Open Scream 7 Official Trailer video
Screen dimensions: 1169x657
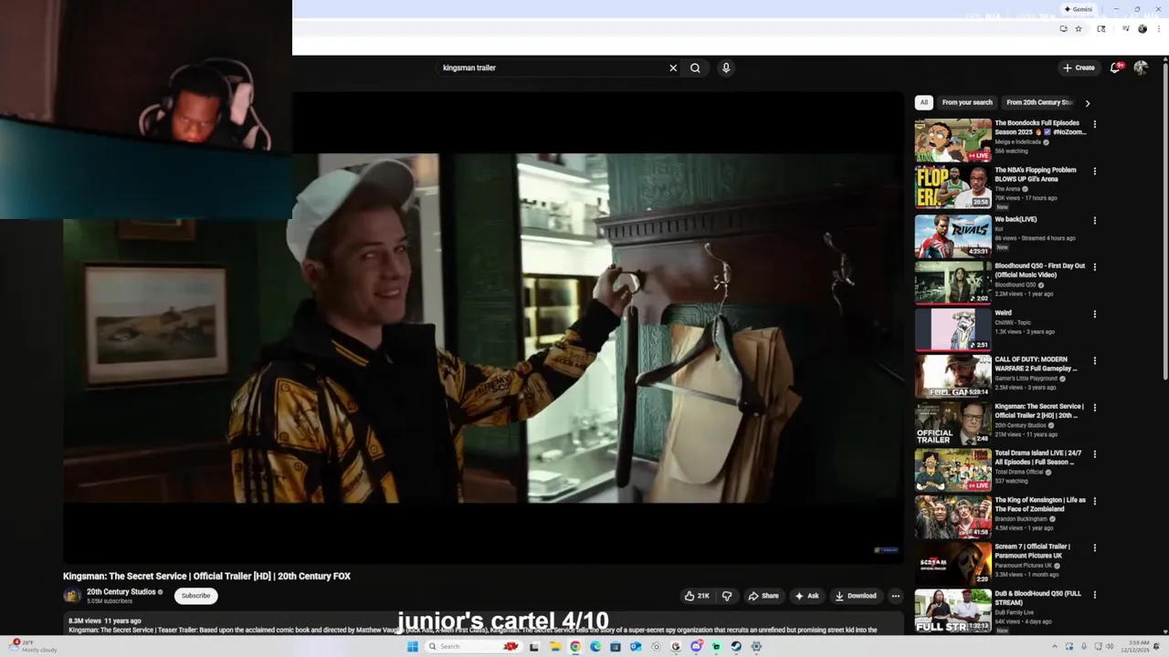pyautogui.click(x=953, y=563)
